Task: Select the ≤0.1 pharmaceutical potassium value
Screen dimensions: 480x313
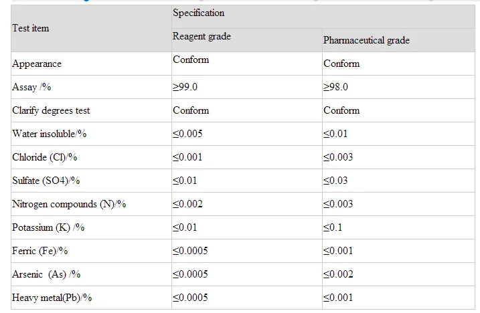Action: 333,227
